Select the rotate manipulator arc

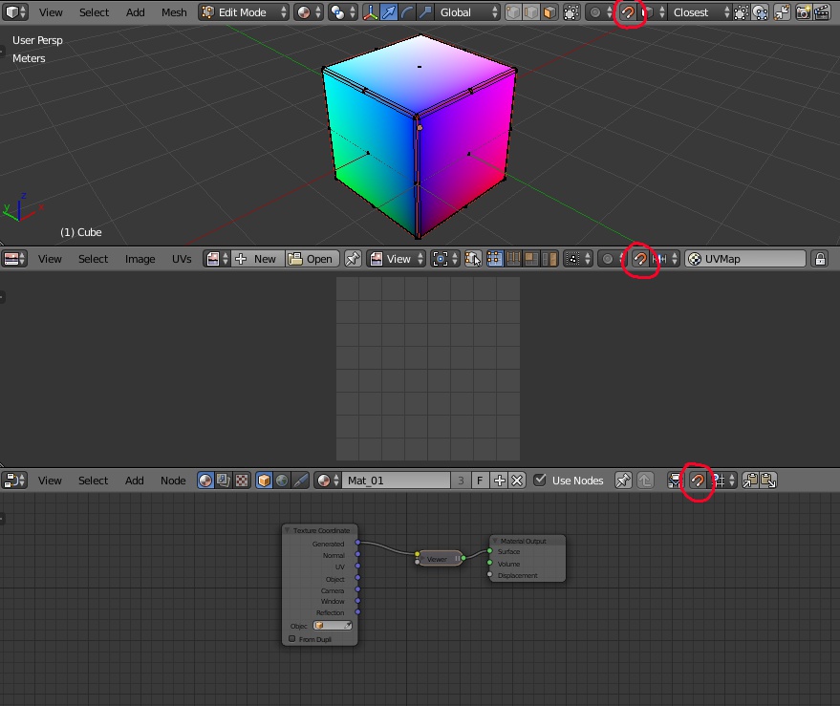click(x=407, y=12)
